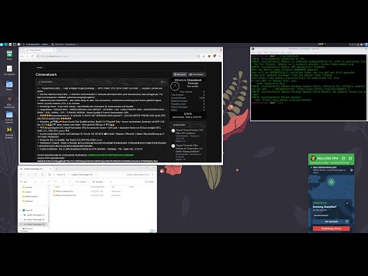Click the volume icon in the system tray
This screenshot has height=276, width=368.
click(362, 44)
